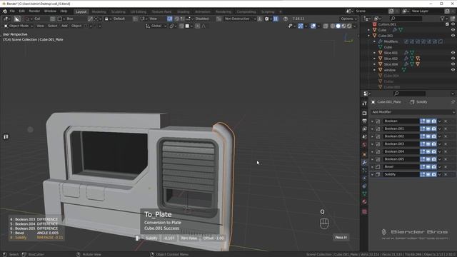
Task: Click the outliner filter funnel icon
Action: 443,19
